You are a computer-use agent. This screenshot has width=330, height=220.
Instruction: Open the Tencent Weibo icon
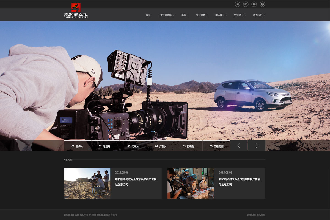point(246,4)
